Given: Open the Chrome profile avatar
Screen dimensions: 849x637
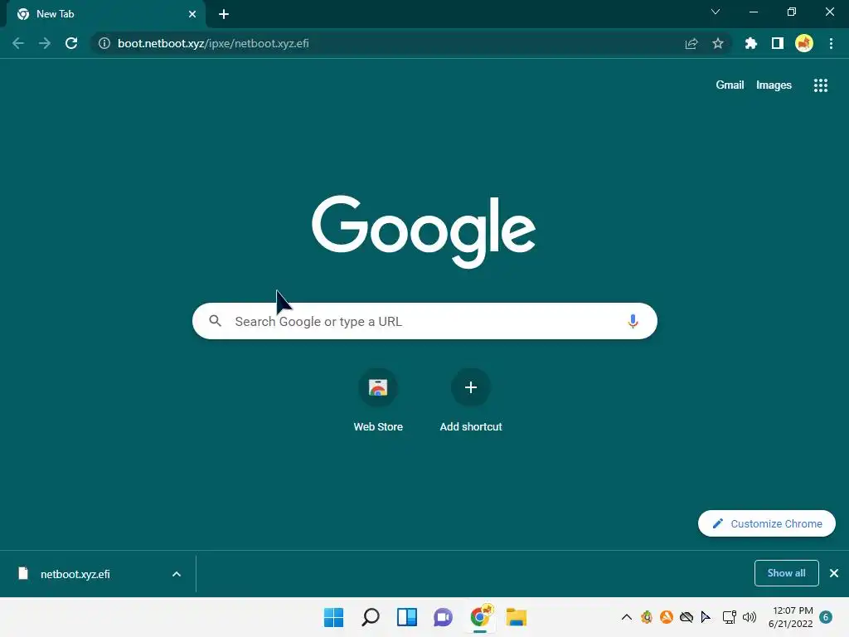Looking at the screenshot, I should [804, 43].
